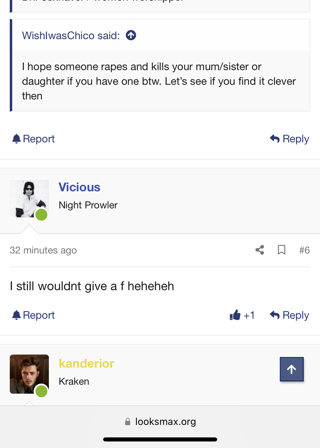Like Vicious's post with thumbs-up icon
The image size is (320, 448).
[x=235, y=315]
